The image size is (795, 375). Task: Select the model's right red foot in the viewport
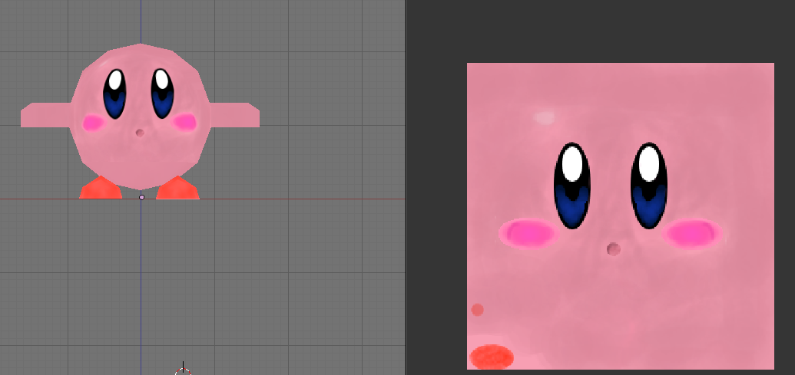[x=178, y=188]
